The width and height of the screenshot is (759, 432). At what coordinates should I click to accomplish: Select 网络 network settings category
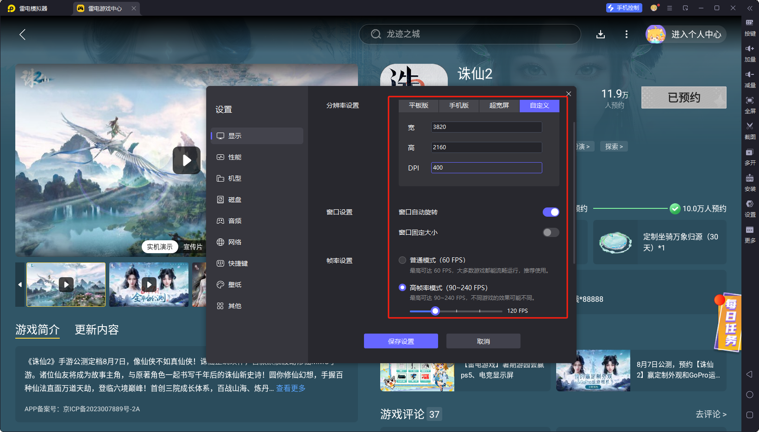tap(257, 242)
